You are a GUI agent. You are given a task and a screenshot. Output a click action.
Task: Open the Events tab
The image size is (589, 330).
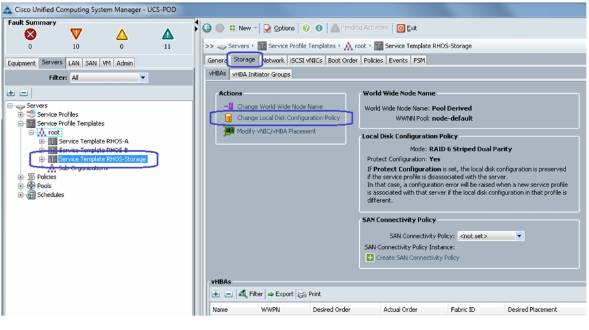(x=398, y=61)
